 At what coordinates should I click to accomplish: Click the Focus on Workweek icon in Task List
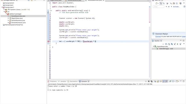167,3
